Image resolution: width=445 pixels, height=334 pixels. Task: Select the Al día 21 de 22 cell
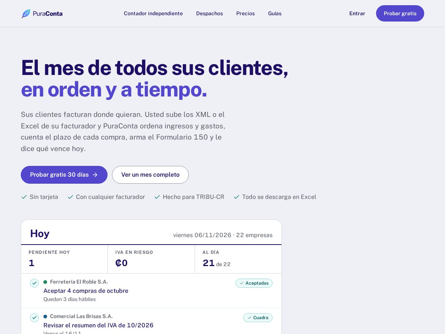[x=238, y=259]
